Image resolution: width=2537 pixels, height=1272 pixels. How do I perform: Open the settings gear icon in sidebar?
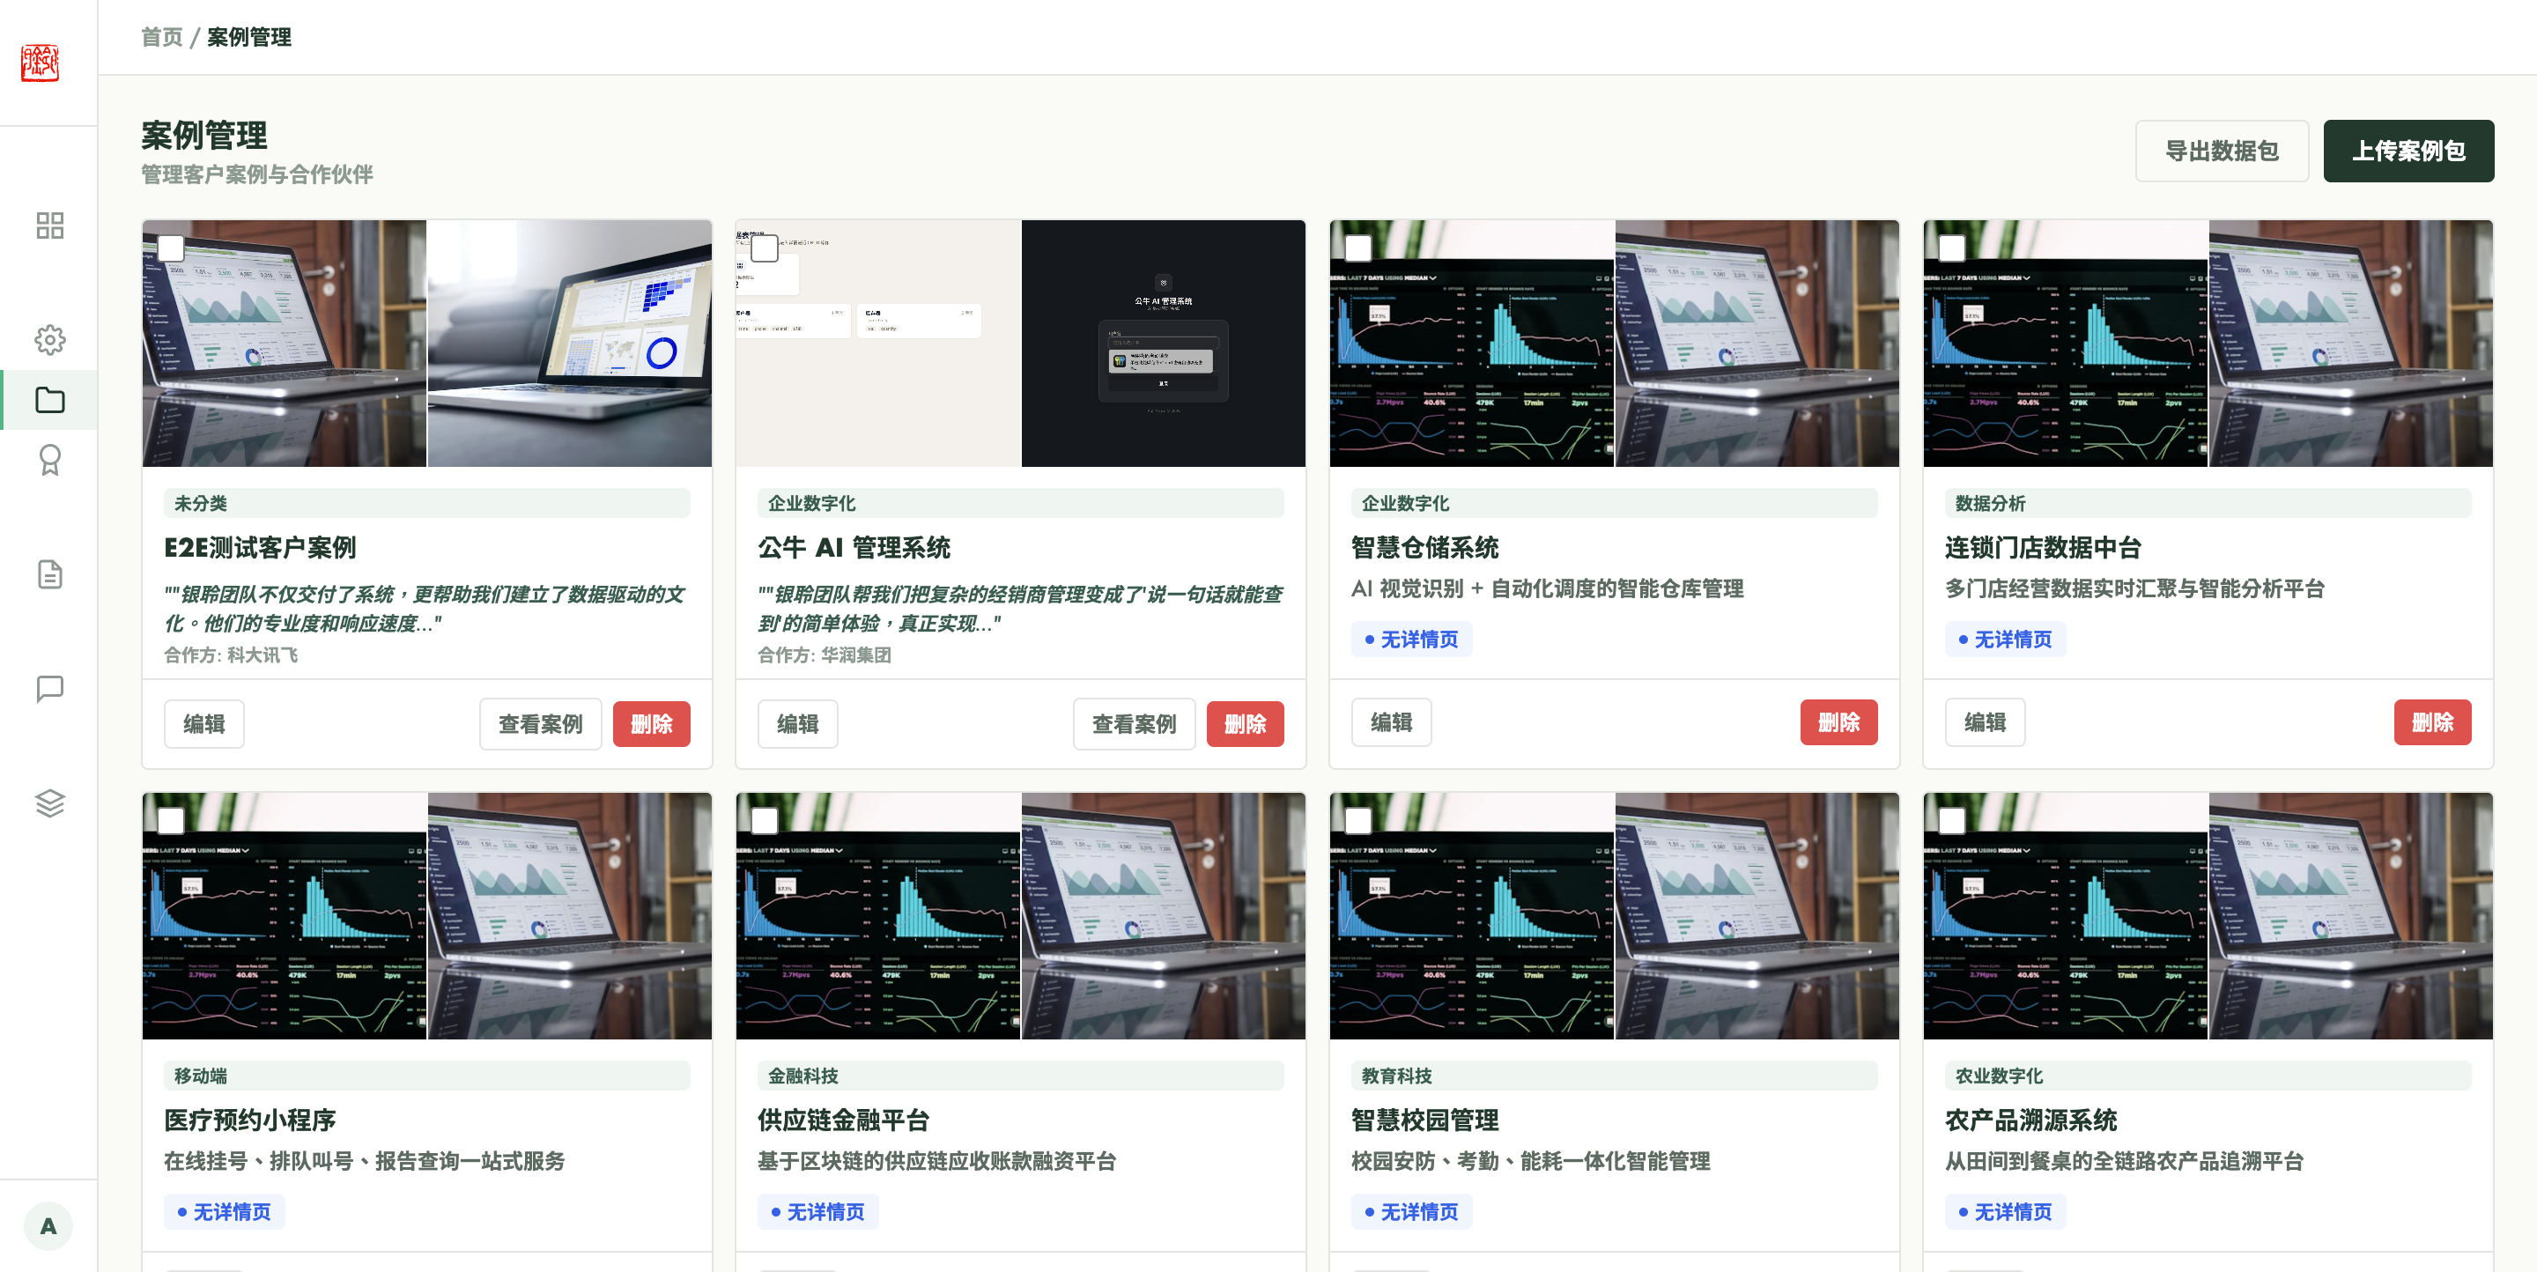pos(49,340)
